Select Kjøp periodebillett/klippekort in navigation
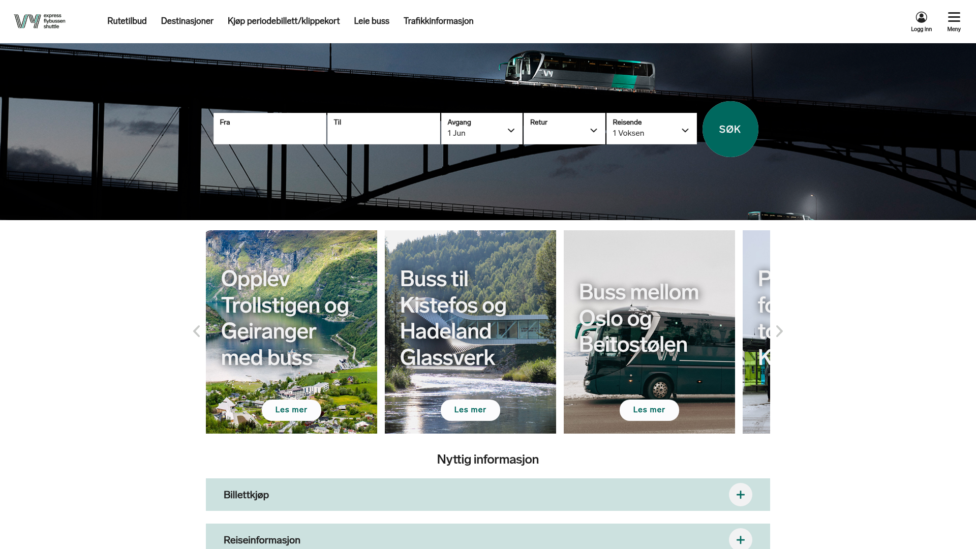The height and width of the screenshot is (549, 976). pos(284,21)
